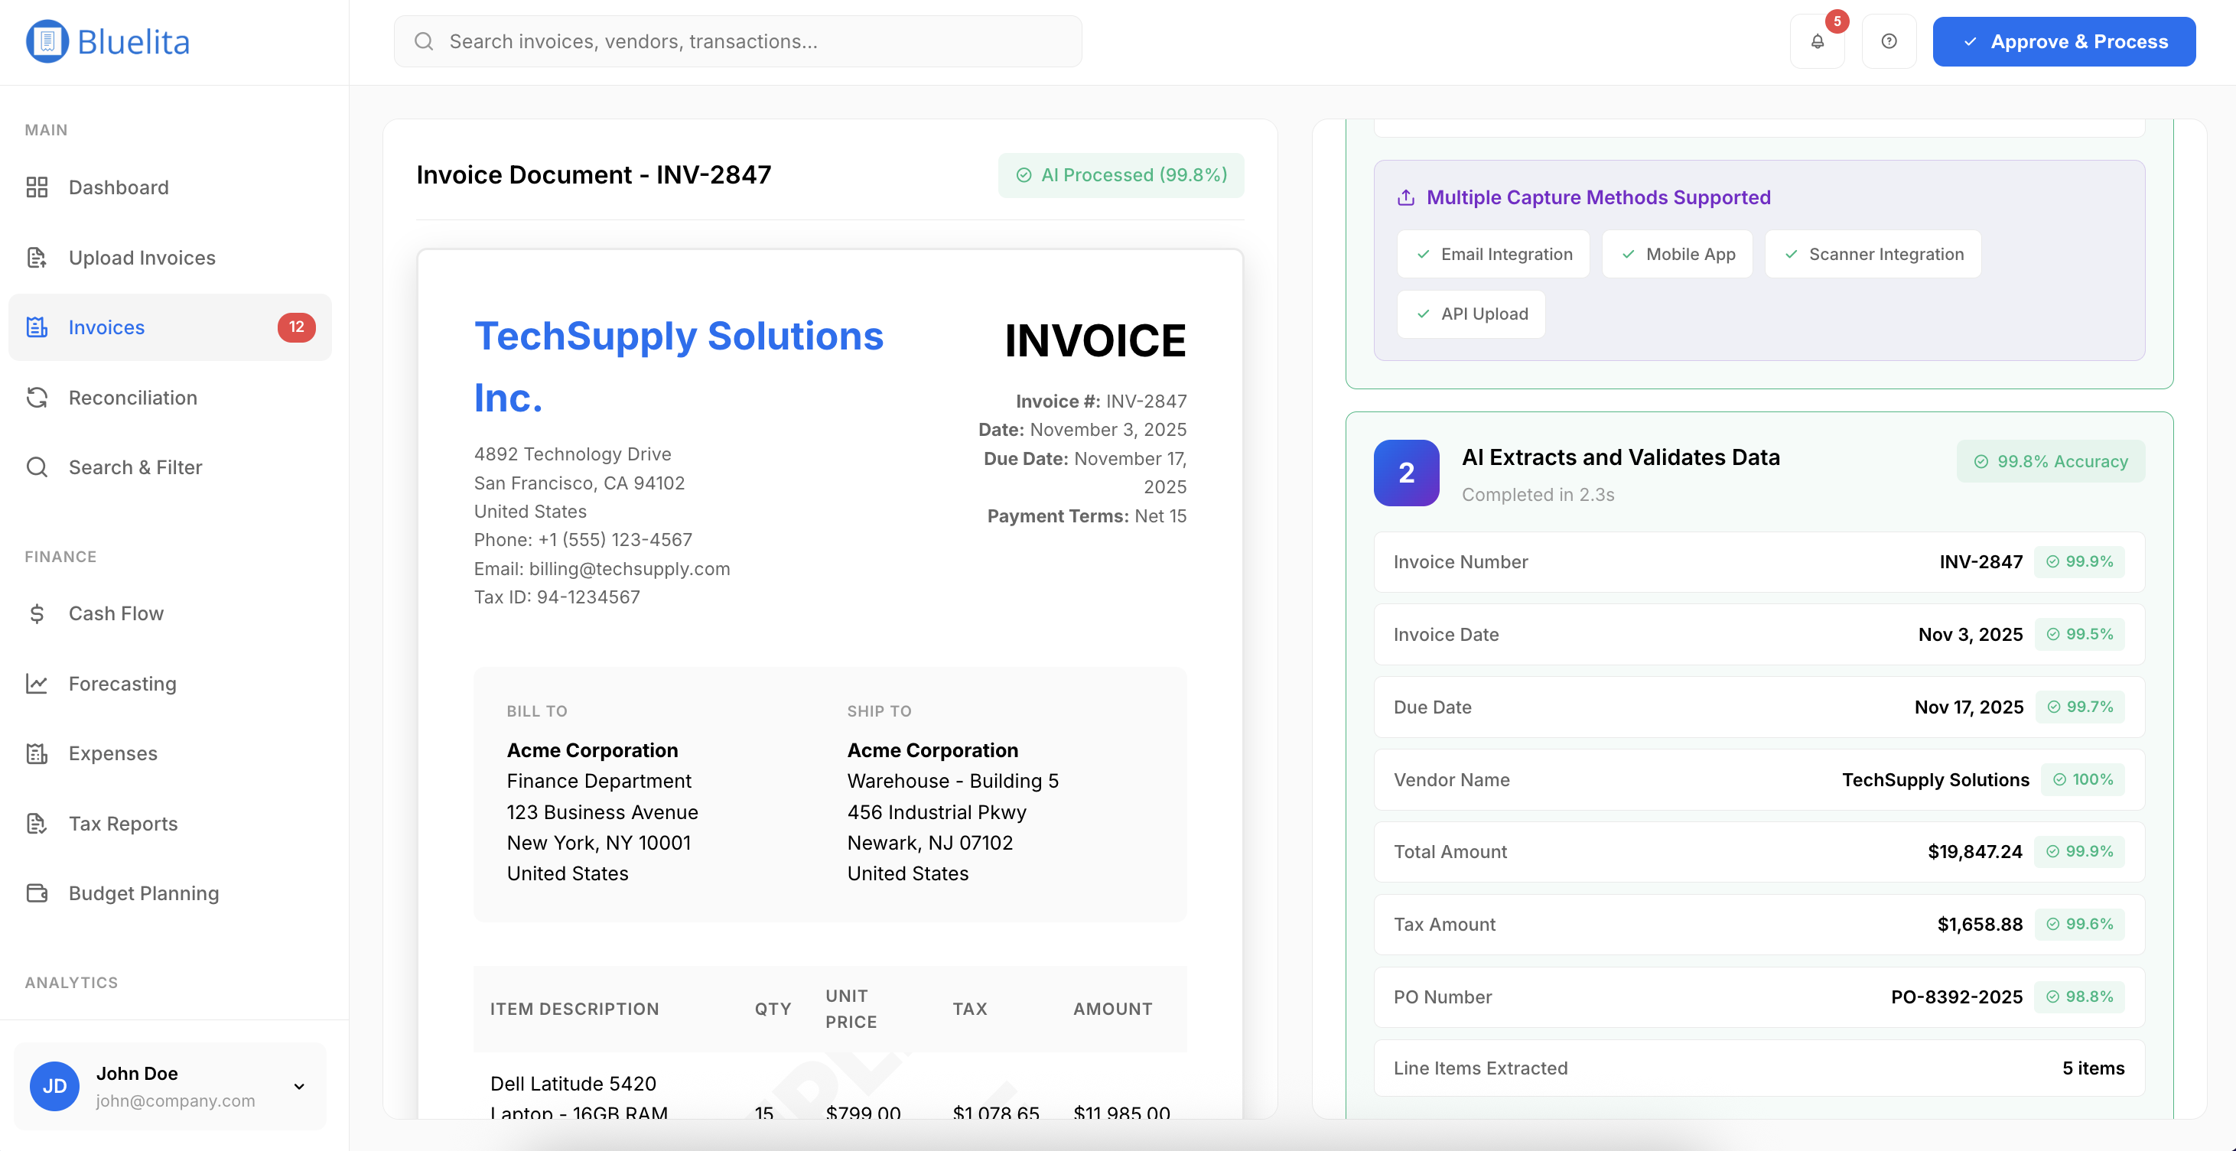Click the Bluelita logo icon
The height and width of the screenshot is (1151, 2236).
coord(46,41)
